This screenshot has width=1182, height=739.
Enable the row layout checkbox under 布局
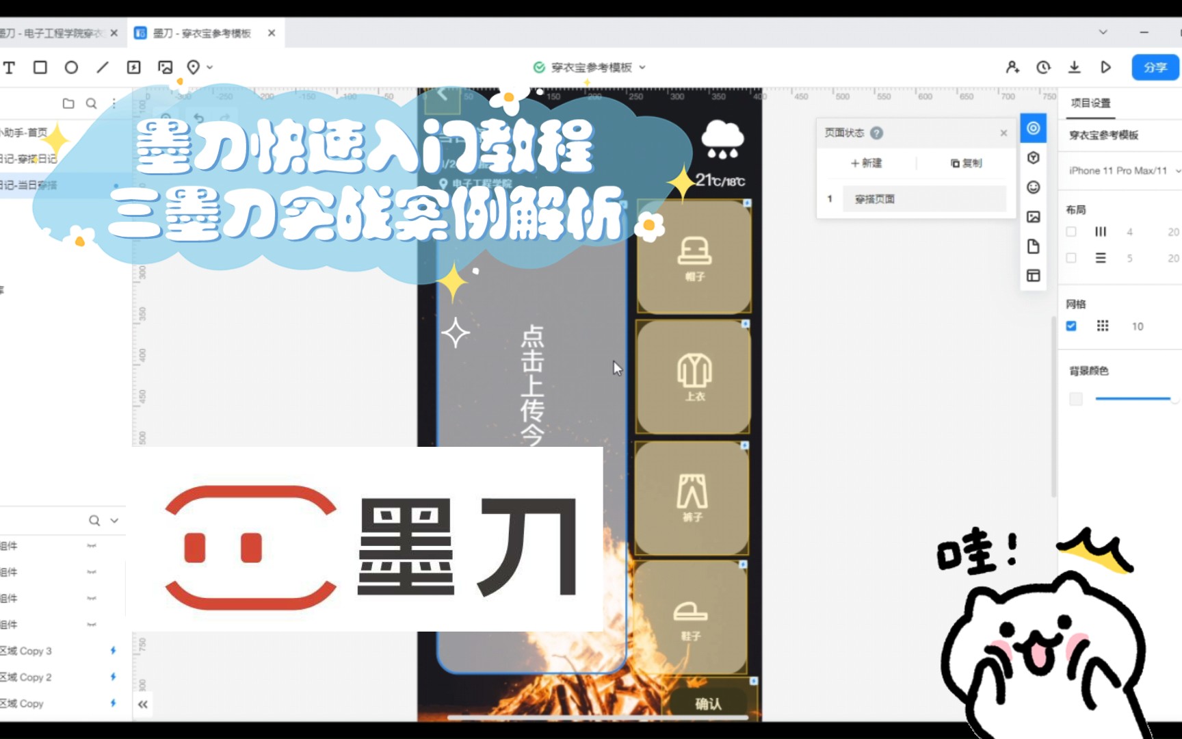click(x=1071, y=257)
